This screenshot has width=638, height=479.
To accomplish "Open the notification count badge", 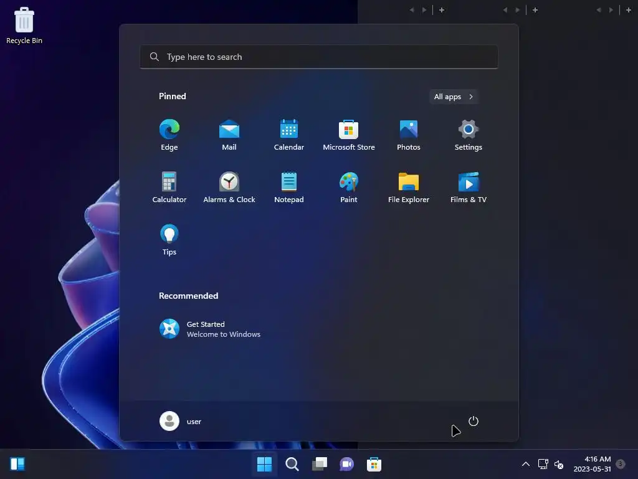I will (621, 464).
